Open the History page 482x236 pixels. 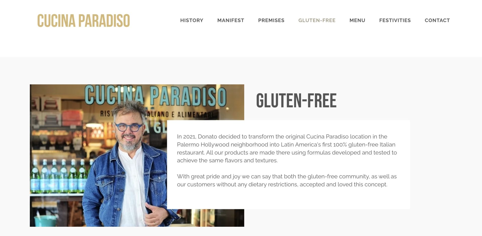(x=192, y=20)
